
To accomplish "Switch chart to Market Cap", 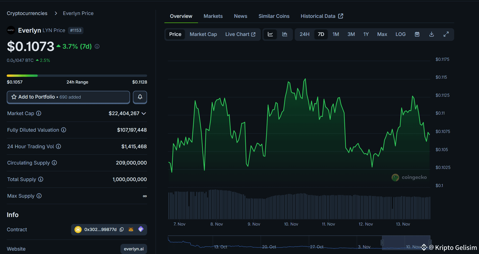I will [203, 34].
